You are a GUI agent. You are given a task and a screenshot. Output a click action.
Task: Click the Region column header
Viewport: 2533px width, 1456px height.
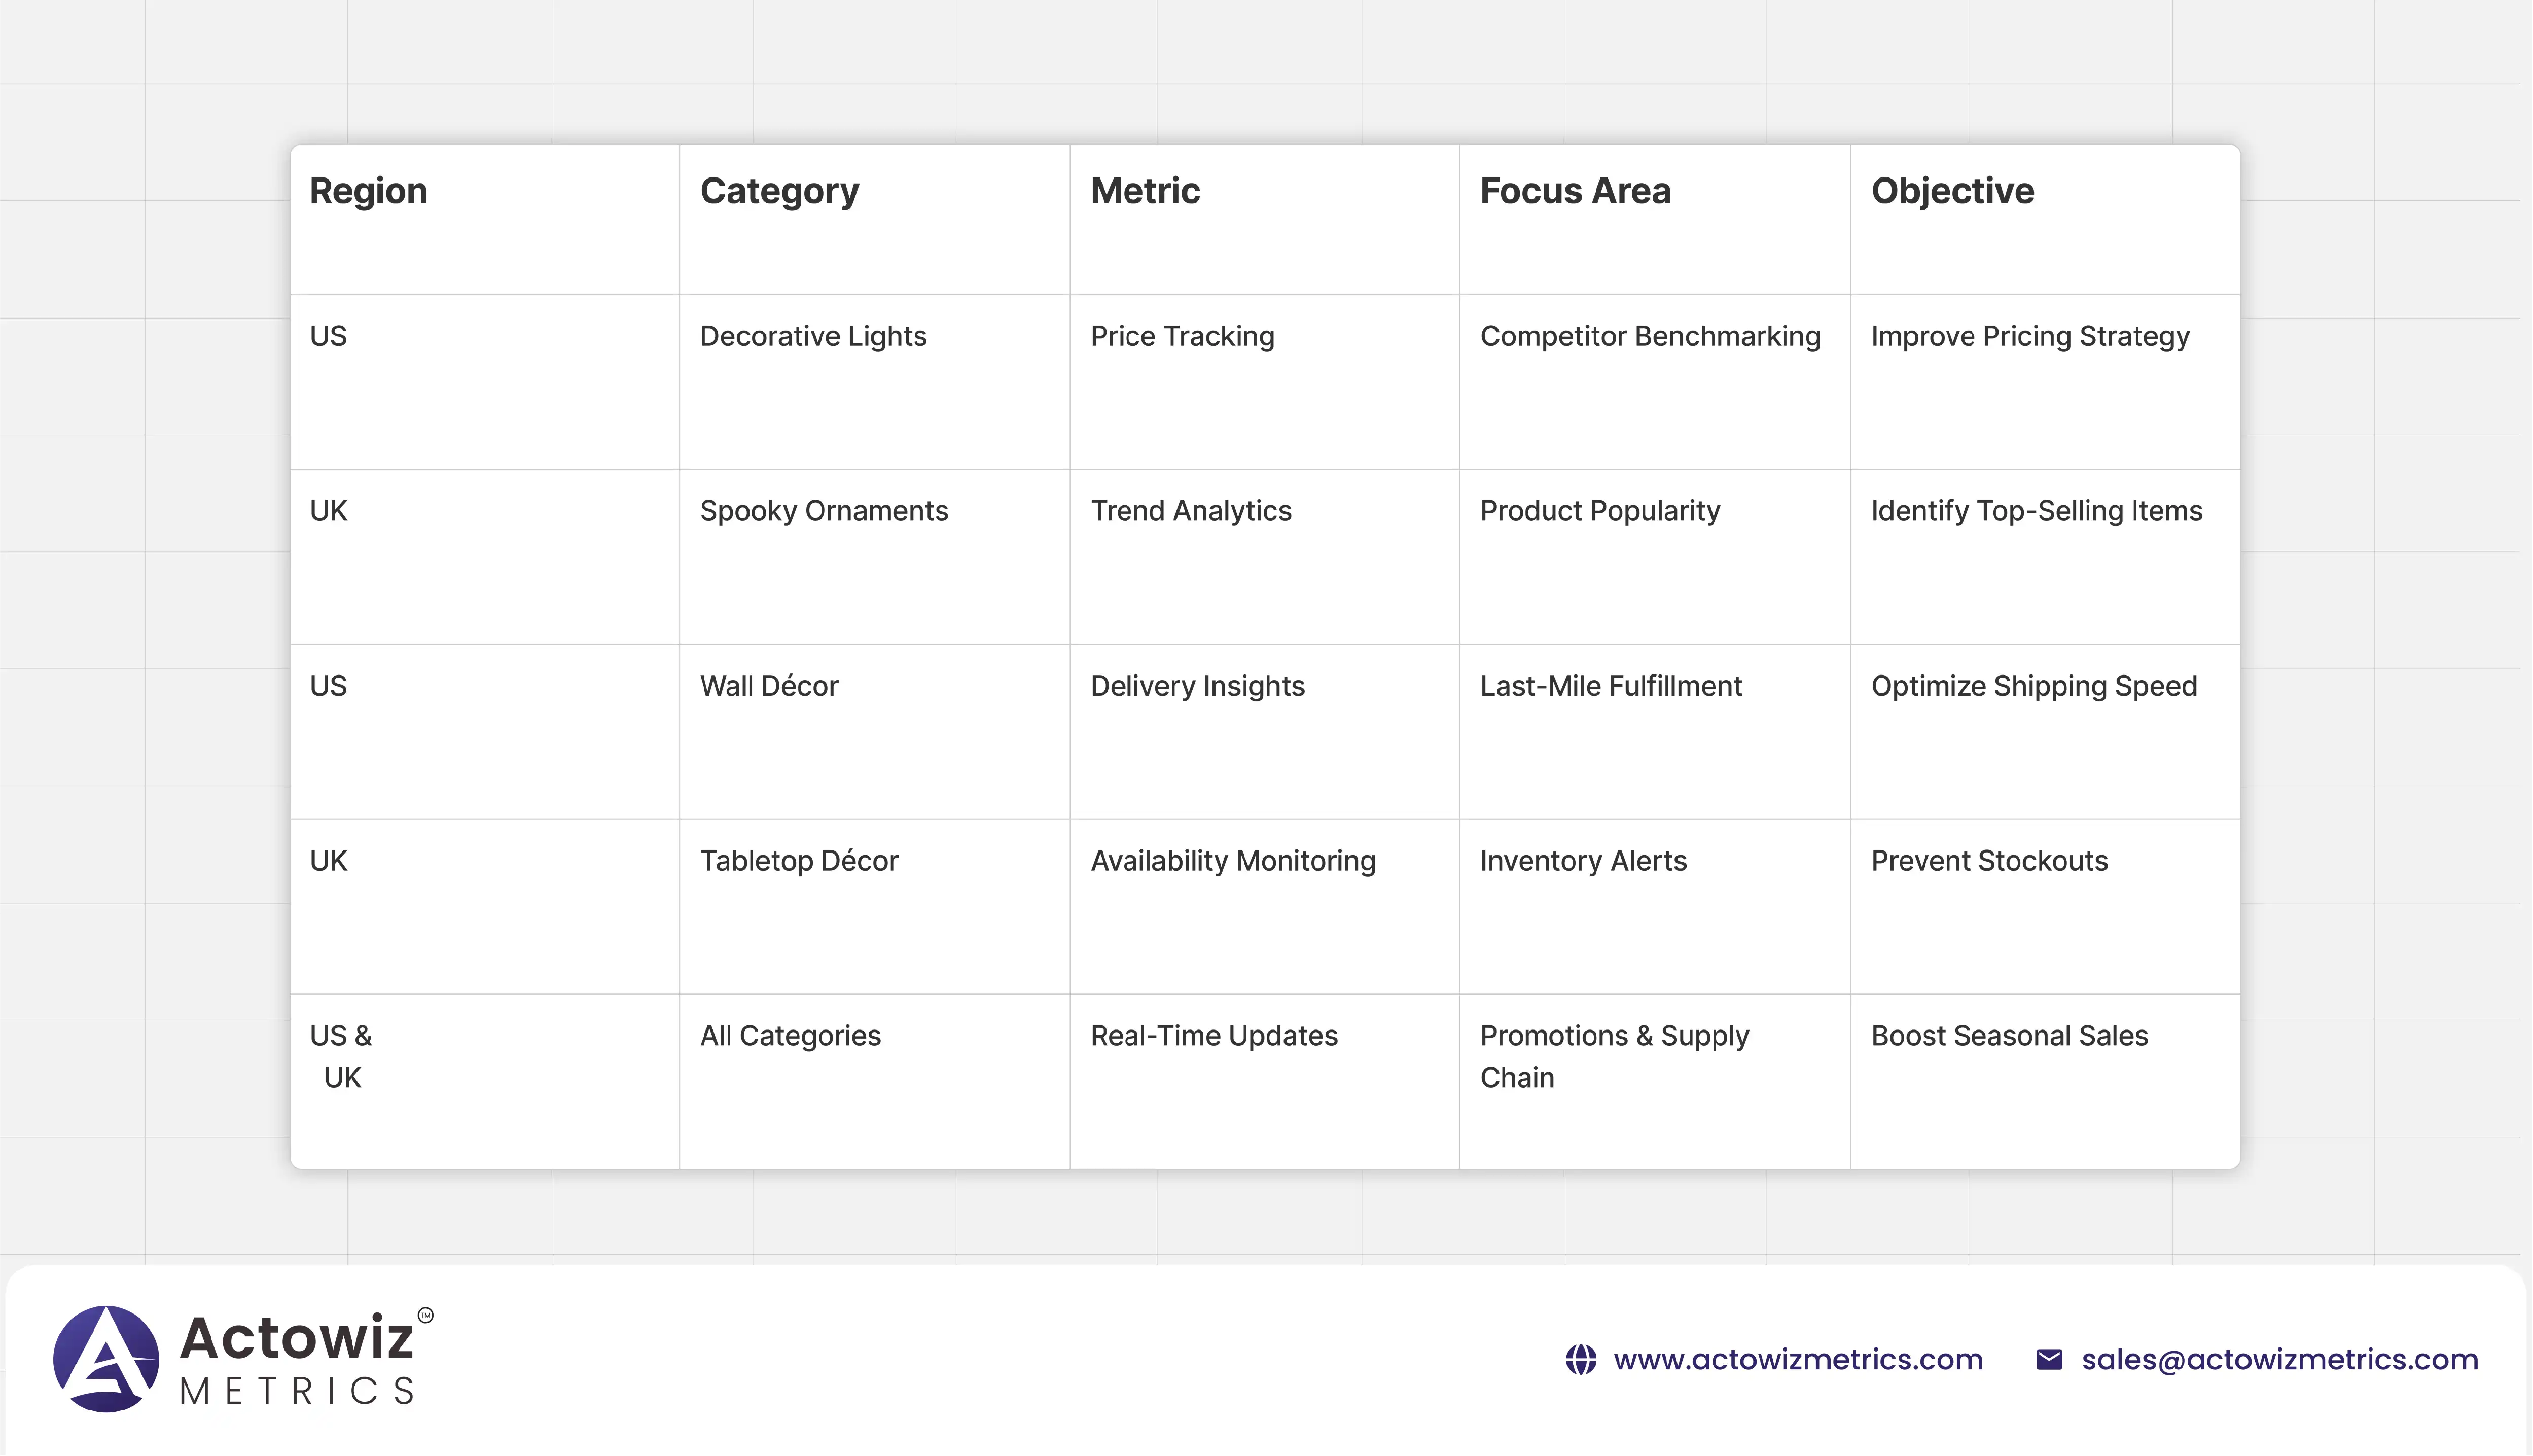pyautogui.click(x=368, y=191)
